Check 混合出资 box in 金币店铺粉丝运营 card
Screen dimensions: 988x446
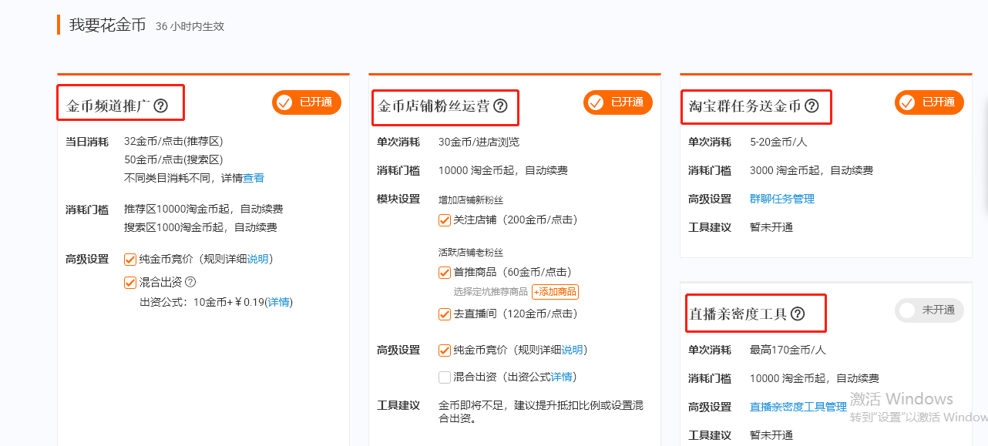[445, 377]
